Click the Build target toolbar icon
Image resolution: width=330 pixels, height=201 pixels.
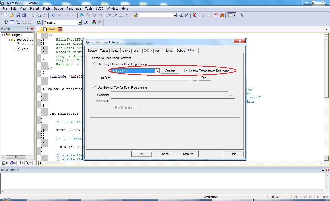[x=12, y=22]
